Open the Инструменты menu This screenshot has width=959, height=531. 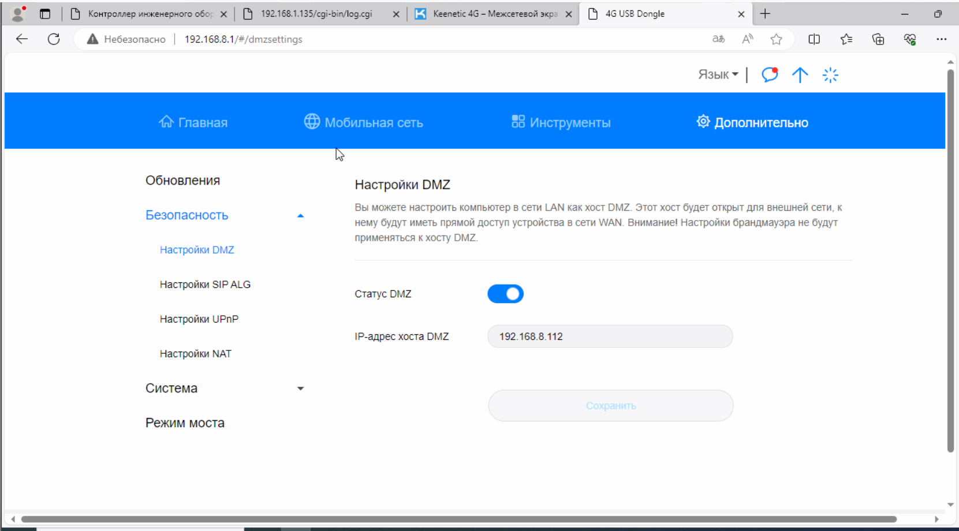[561, 122]
